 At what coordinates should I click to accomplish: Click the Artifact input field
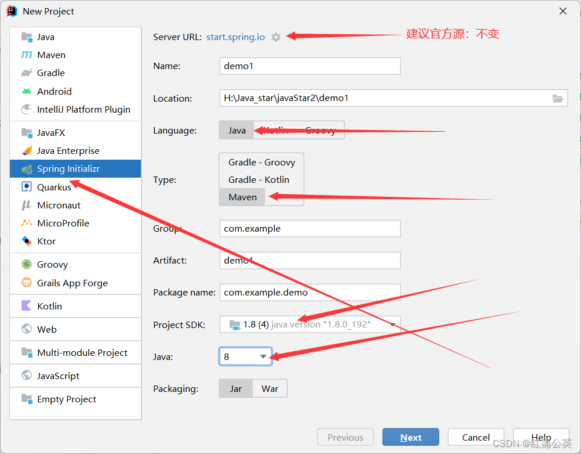point(310,260)
